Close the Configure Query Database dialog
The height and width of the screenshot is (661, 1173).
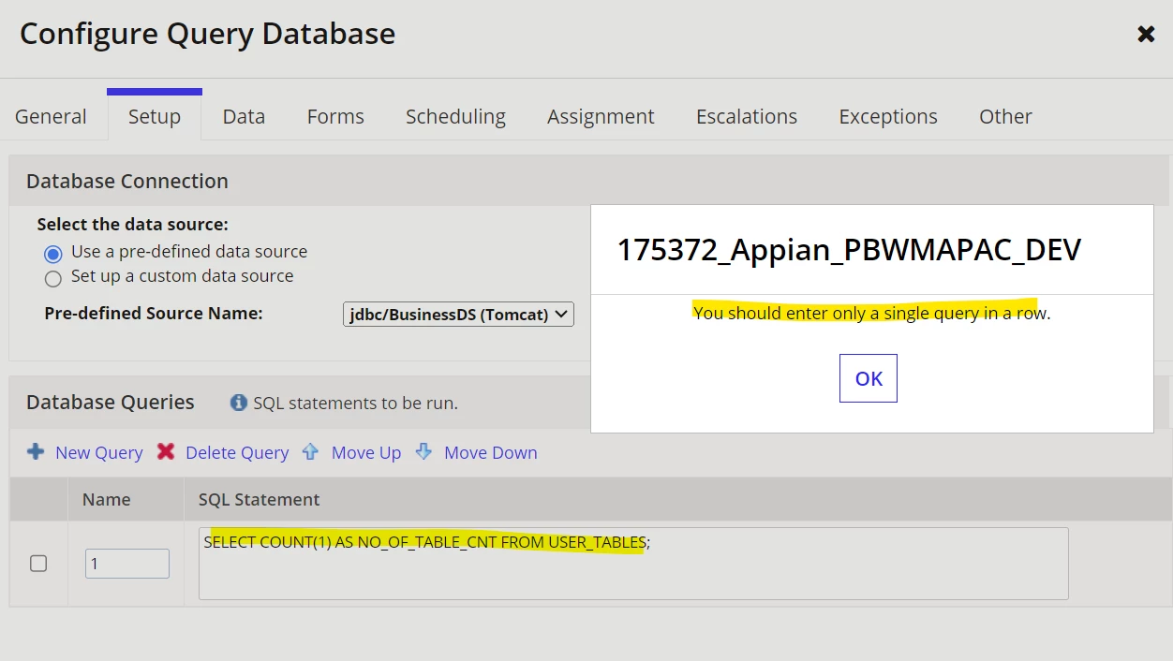pos(1146,35)
